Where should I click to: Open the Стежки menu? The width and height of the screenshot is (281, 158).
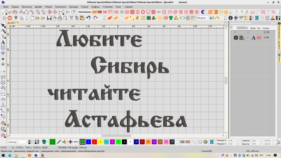pyautogui.click(x=84, y=7)
